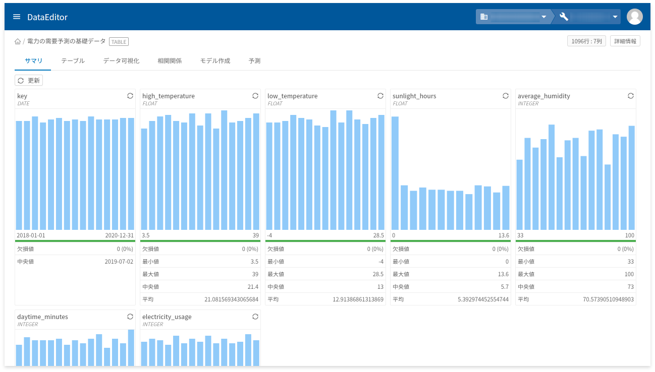Image resolution: width=655 pixels, height=372 pixels.
Task: Go to the 相関関係 tab
Action: click(170, 61)
